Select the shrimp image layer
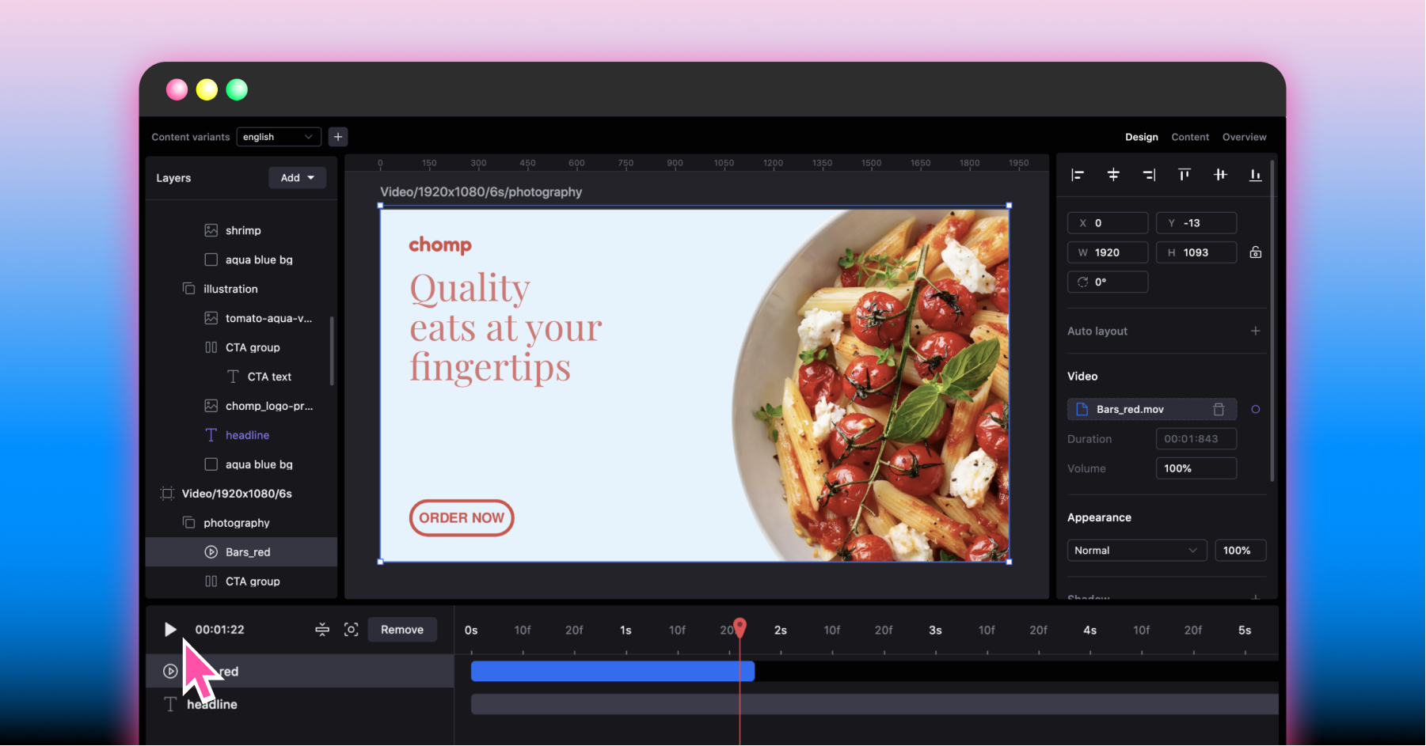 click(x=241, y=230)
